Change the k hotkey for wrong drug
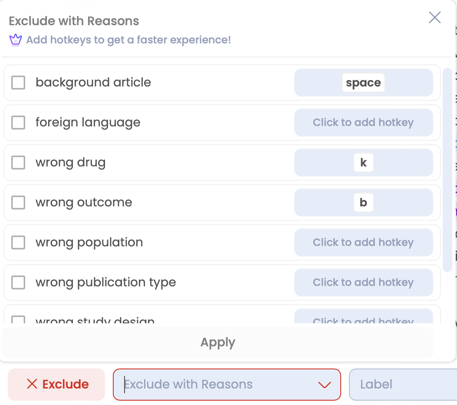This screenshot has height=405, width=457. (363, 163)
